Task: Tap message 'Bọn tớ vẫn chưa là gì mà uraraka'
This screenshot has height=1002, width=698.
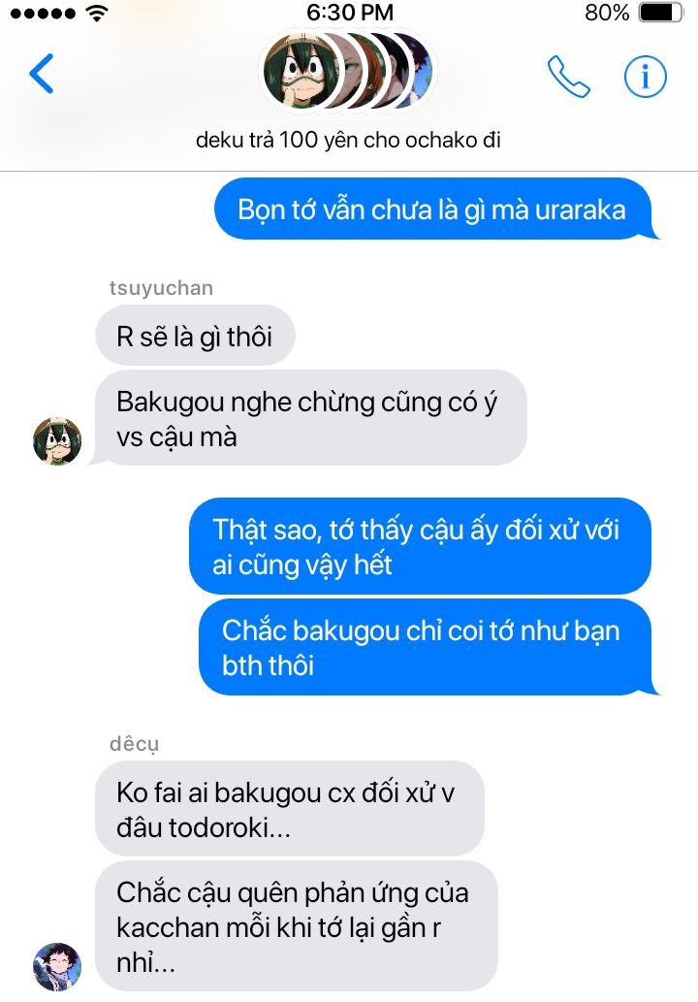Action: [434, 209]
